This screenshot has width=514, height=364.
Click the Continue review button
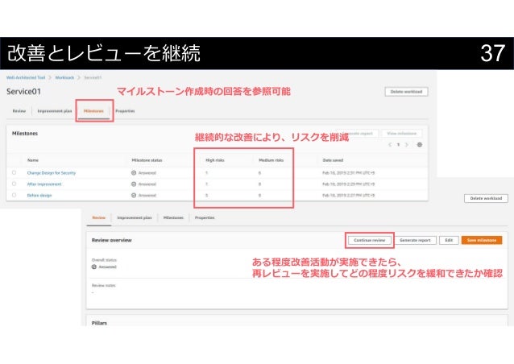click(x=370, y=240)
